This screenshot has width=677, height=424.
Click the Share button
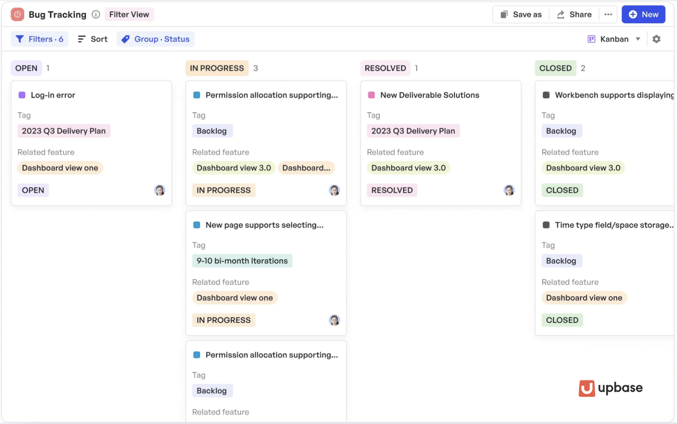[574, 14]
